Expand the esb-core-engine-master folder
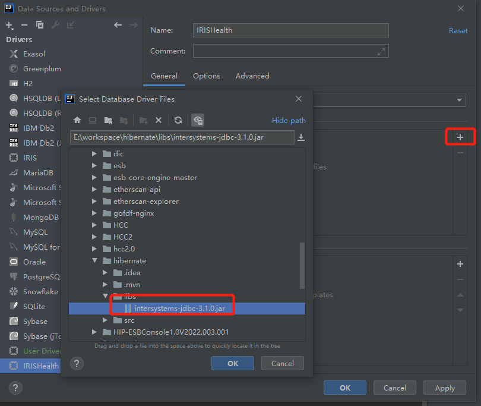Screen dimensions: 481x406 click(94, 178)
